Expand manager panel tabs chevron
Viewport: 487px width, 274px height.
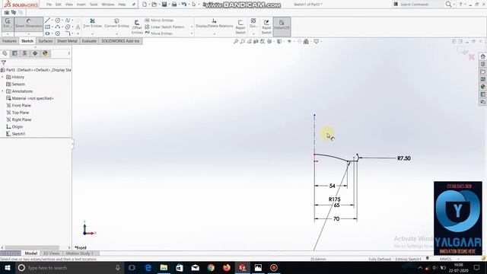click(x=69, y=53)
